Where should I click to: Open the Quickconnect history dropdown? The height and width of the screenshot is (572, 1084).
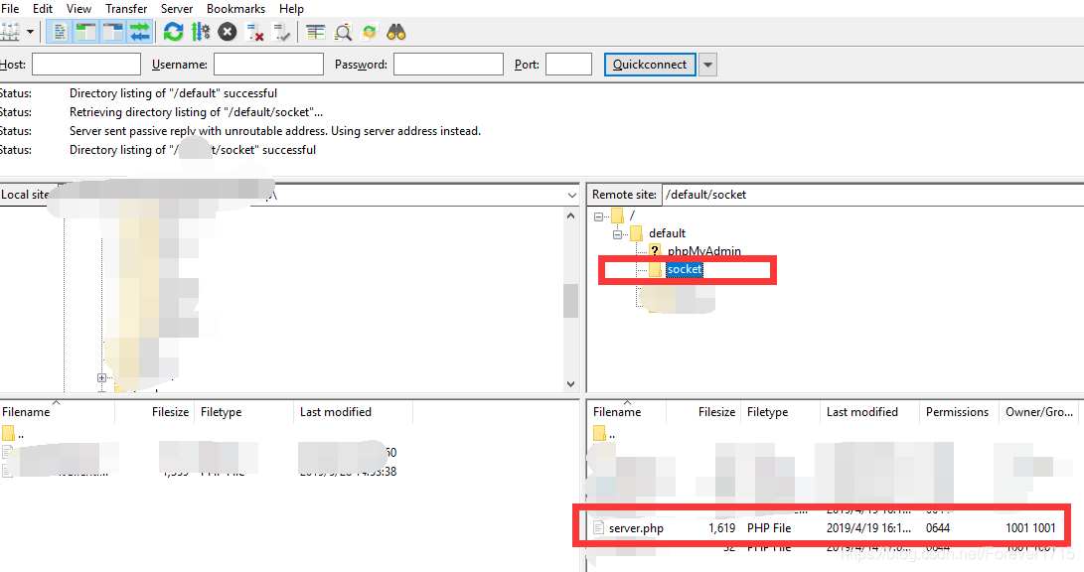[707, 65]
